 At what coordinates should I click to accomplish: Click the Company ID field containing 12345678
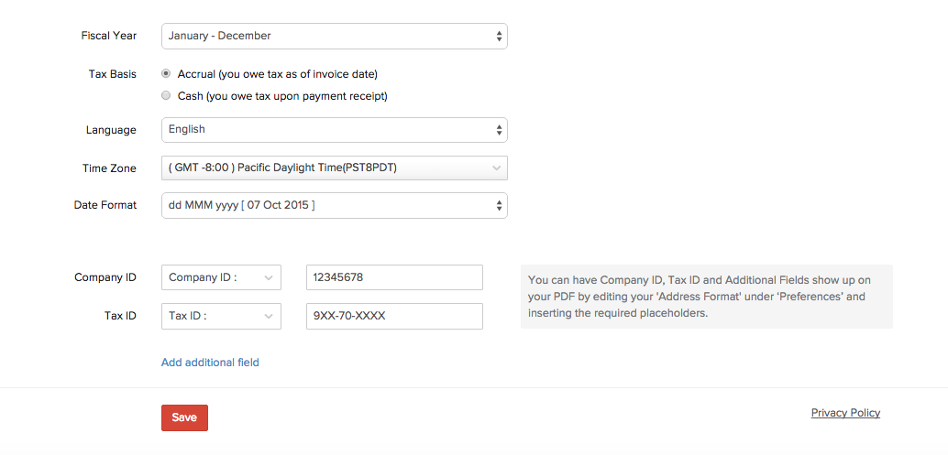393,277
